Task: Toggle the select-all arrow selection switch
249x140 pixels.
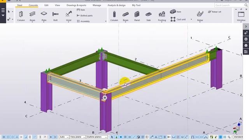Action: (112, 137)
